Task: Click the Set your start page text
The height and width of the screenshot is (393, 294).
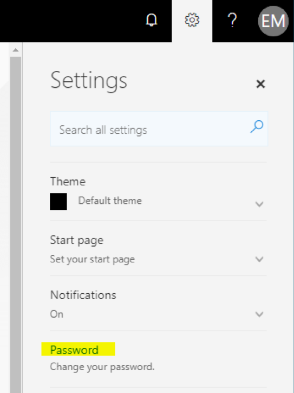Action: tap(93, 260)
